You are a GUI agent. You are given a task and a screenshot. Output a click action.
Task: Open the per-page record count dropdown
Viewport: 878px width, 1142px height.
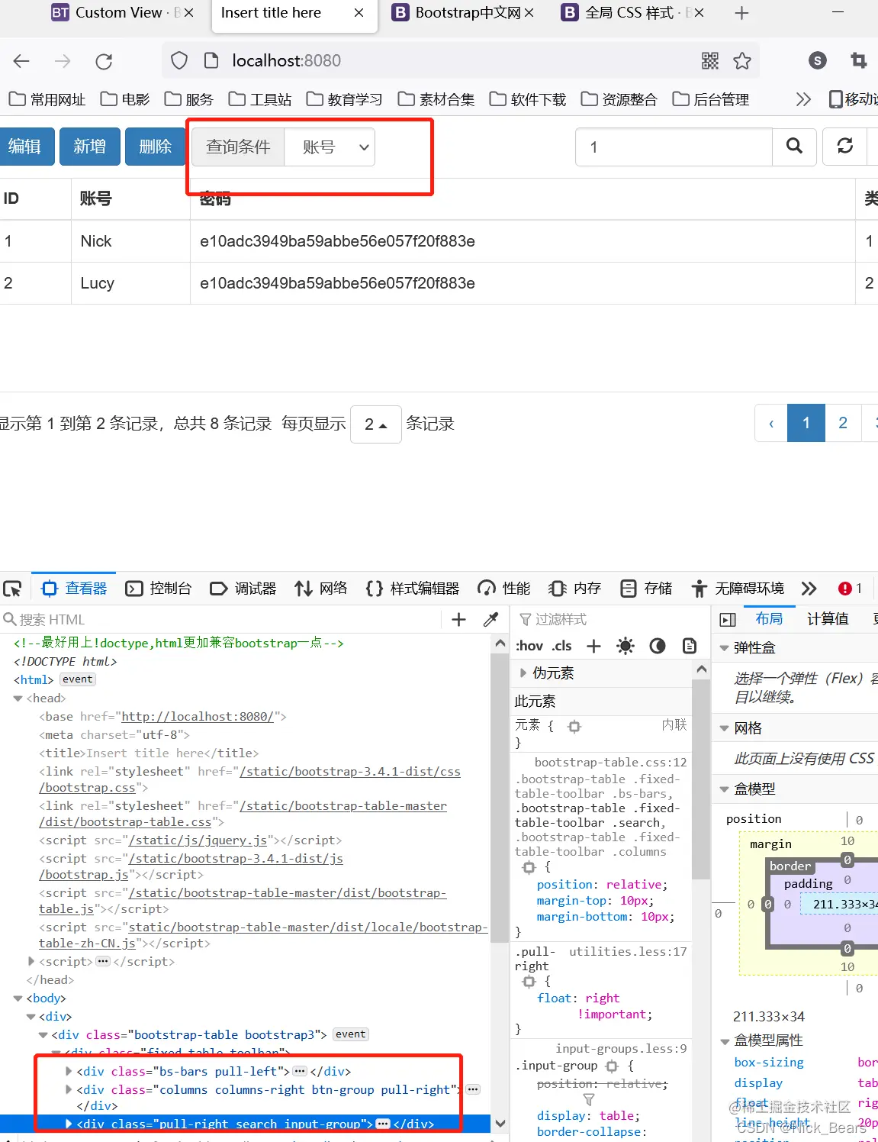(375, 424)
